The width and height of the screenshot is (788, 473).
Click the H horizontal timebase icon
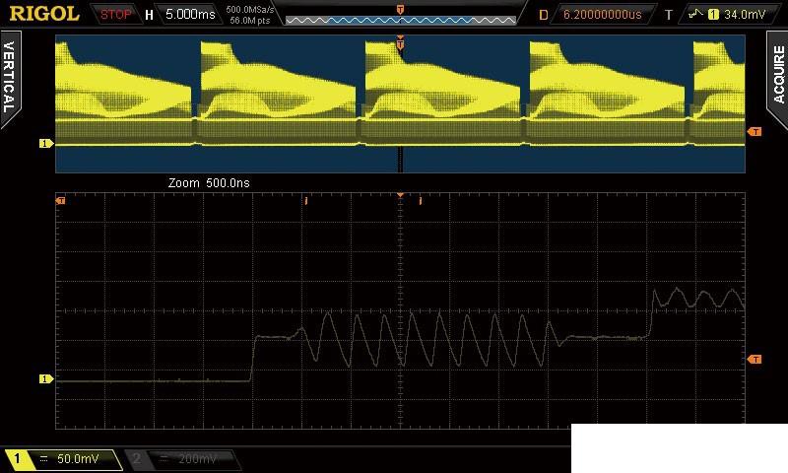pyautogui.click(x=149, y=15)
